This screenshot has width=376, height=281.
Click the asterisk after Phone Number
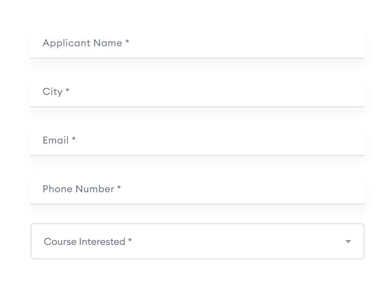[119, 188]
